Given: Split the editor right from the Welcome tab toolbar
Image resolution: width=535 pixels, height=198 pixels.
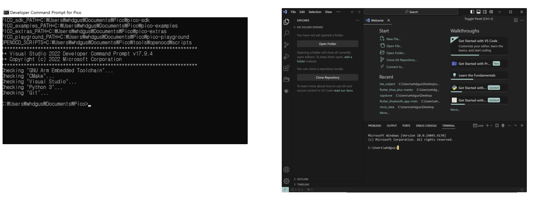Looking at the screenshot, I should click(x=515, y=20).
